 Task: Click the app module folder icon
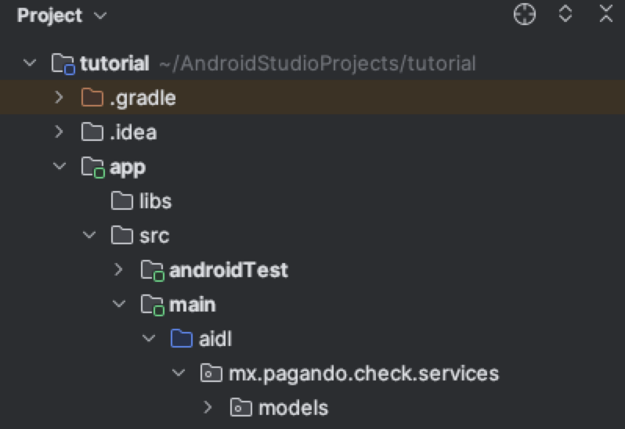92,167
